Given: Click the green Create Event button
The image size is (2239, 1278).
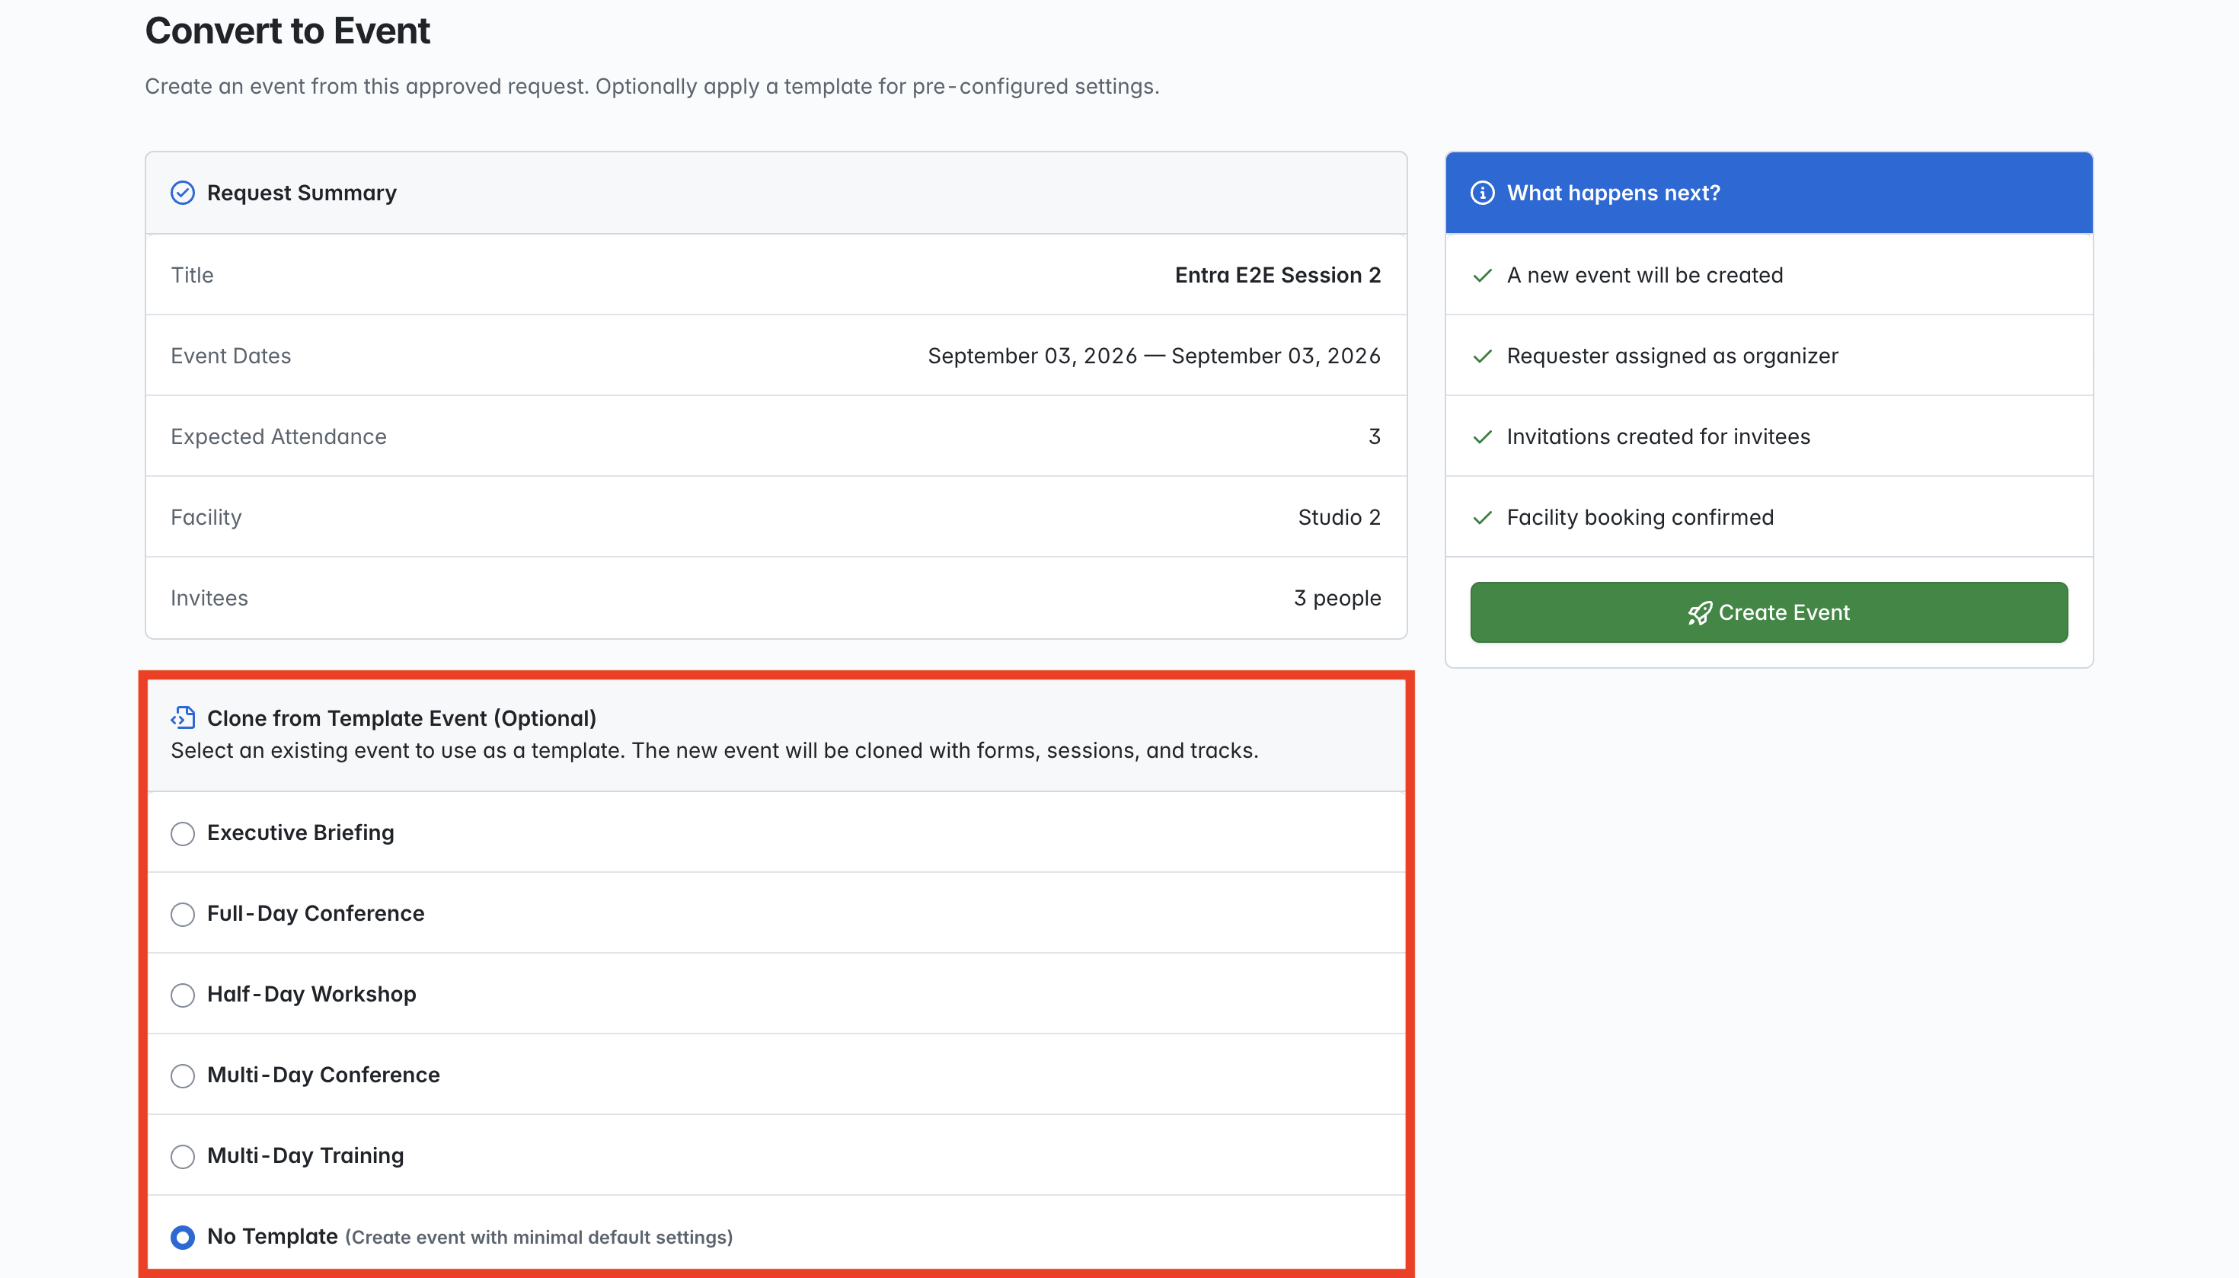Looking at the screenshot, I should tap(1768, 612).
